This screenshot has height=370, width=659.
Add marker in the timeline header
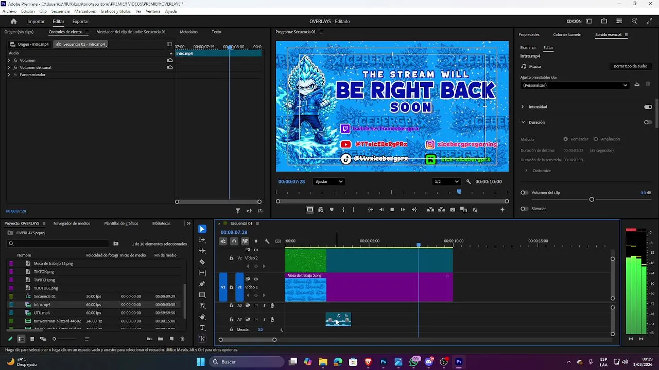[256, 241]
